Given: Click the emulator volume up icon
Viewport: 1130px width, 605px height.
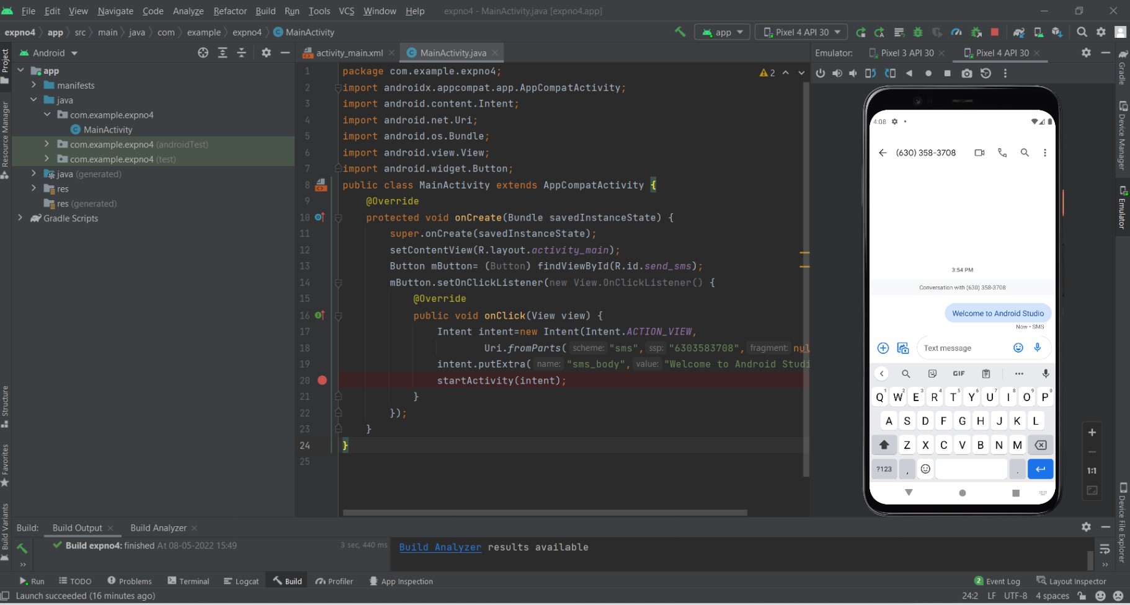Looking at the screenshot, I should coord(837,73).
